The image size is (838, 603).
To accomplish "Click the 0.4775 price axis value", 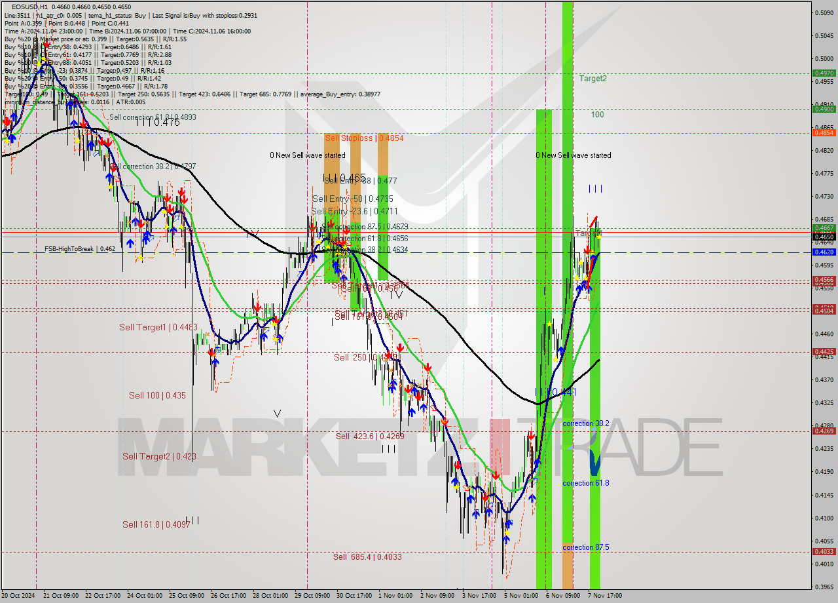I will point(824,174).
